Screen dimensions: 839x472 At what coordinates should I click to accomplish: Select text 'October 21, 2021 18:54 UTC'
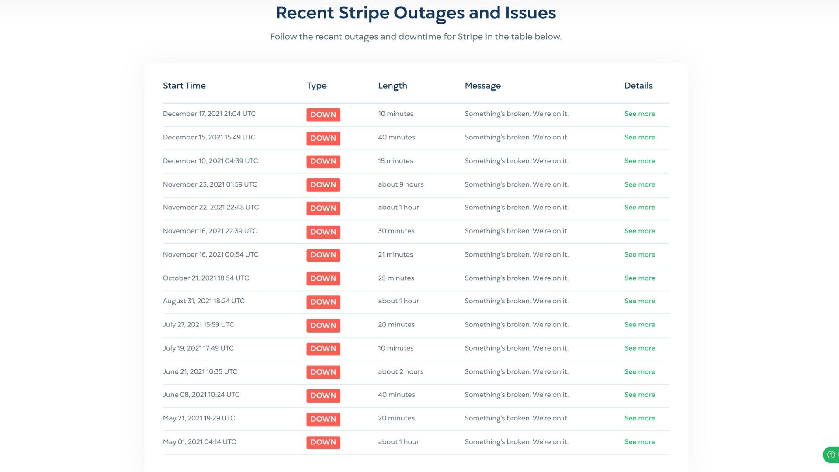(x=206, y=278)
